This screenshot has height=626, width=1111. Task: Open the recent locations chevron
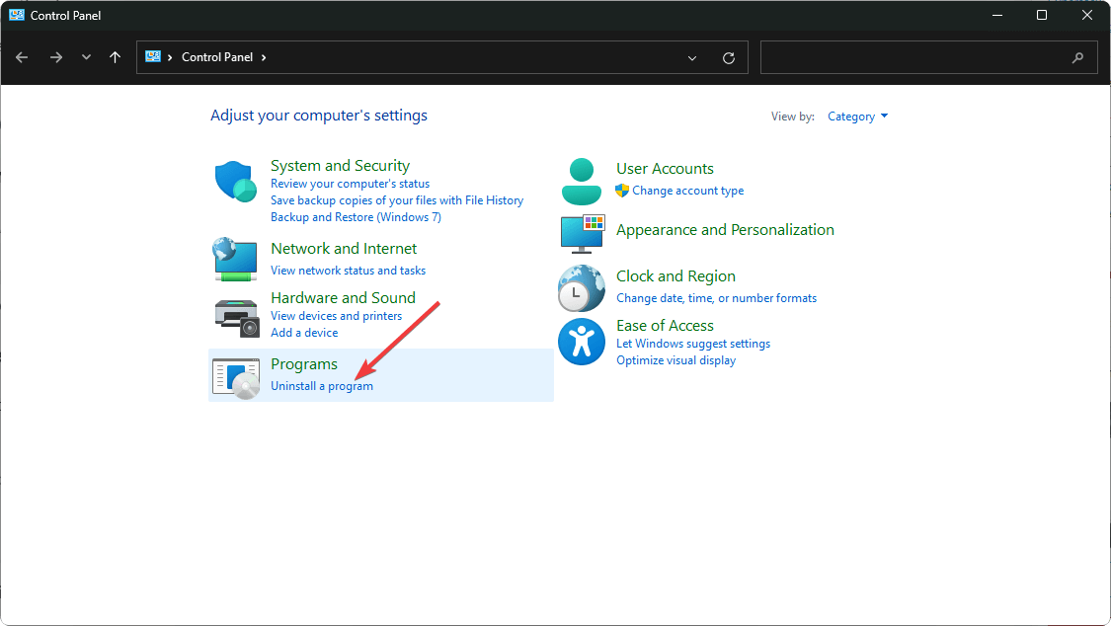[86, 57]
